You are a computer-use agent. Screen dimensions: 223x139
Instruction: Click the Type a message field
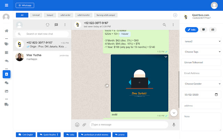pos(129,125)
